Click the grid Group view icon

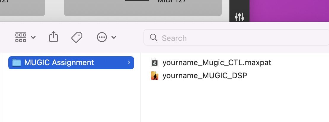pos(21,37)
